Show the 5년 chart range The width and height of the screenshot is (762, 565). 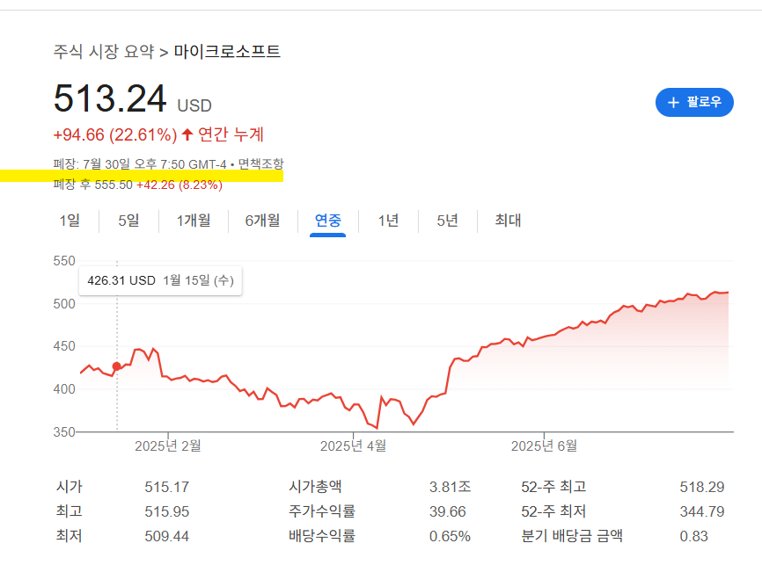coord(447,221)
